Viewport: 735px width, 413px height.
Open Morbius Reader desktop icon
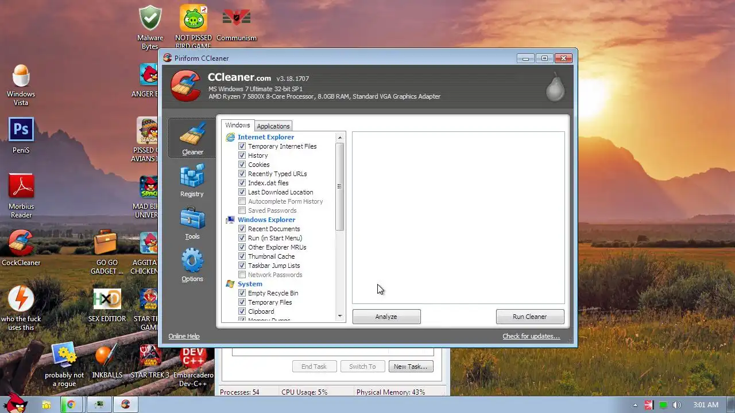pos(21,196)
